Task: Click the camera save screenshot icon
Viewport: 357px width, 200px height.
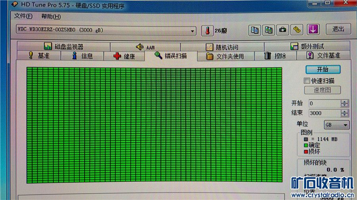Action: (x=282, y=30)
